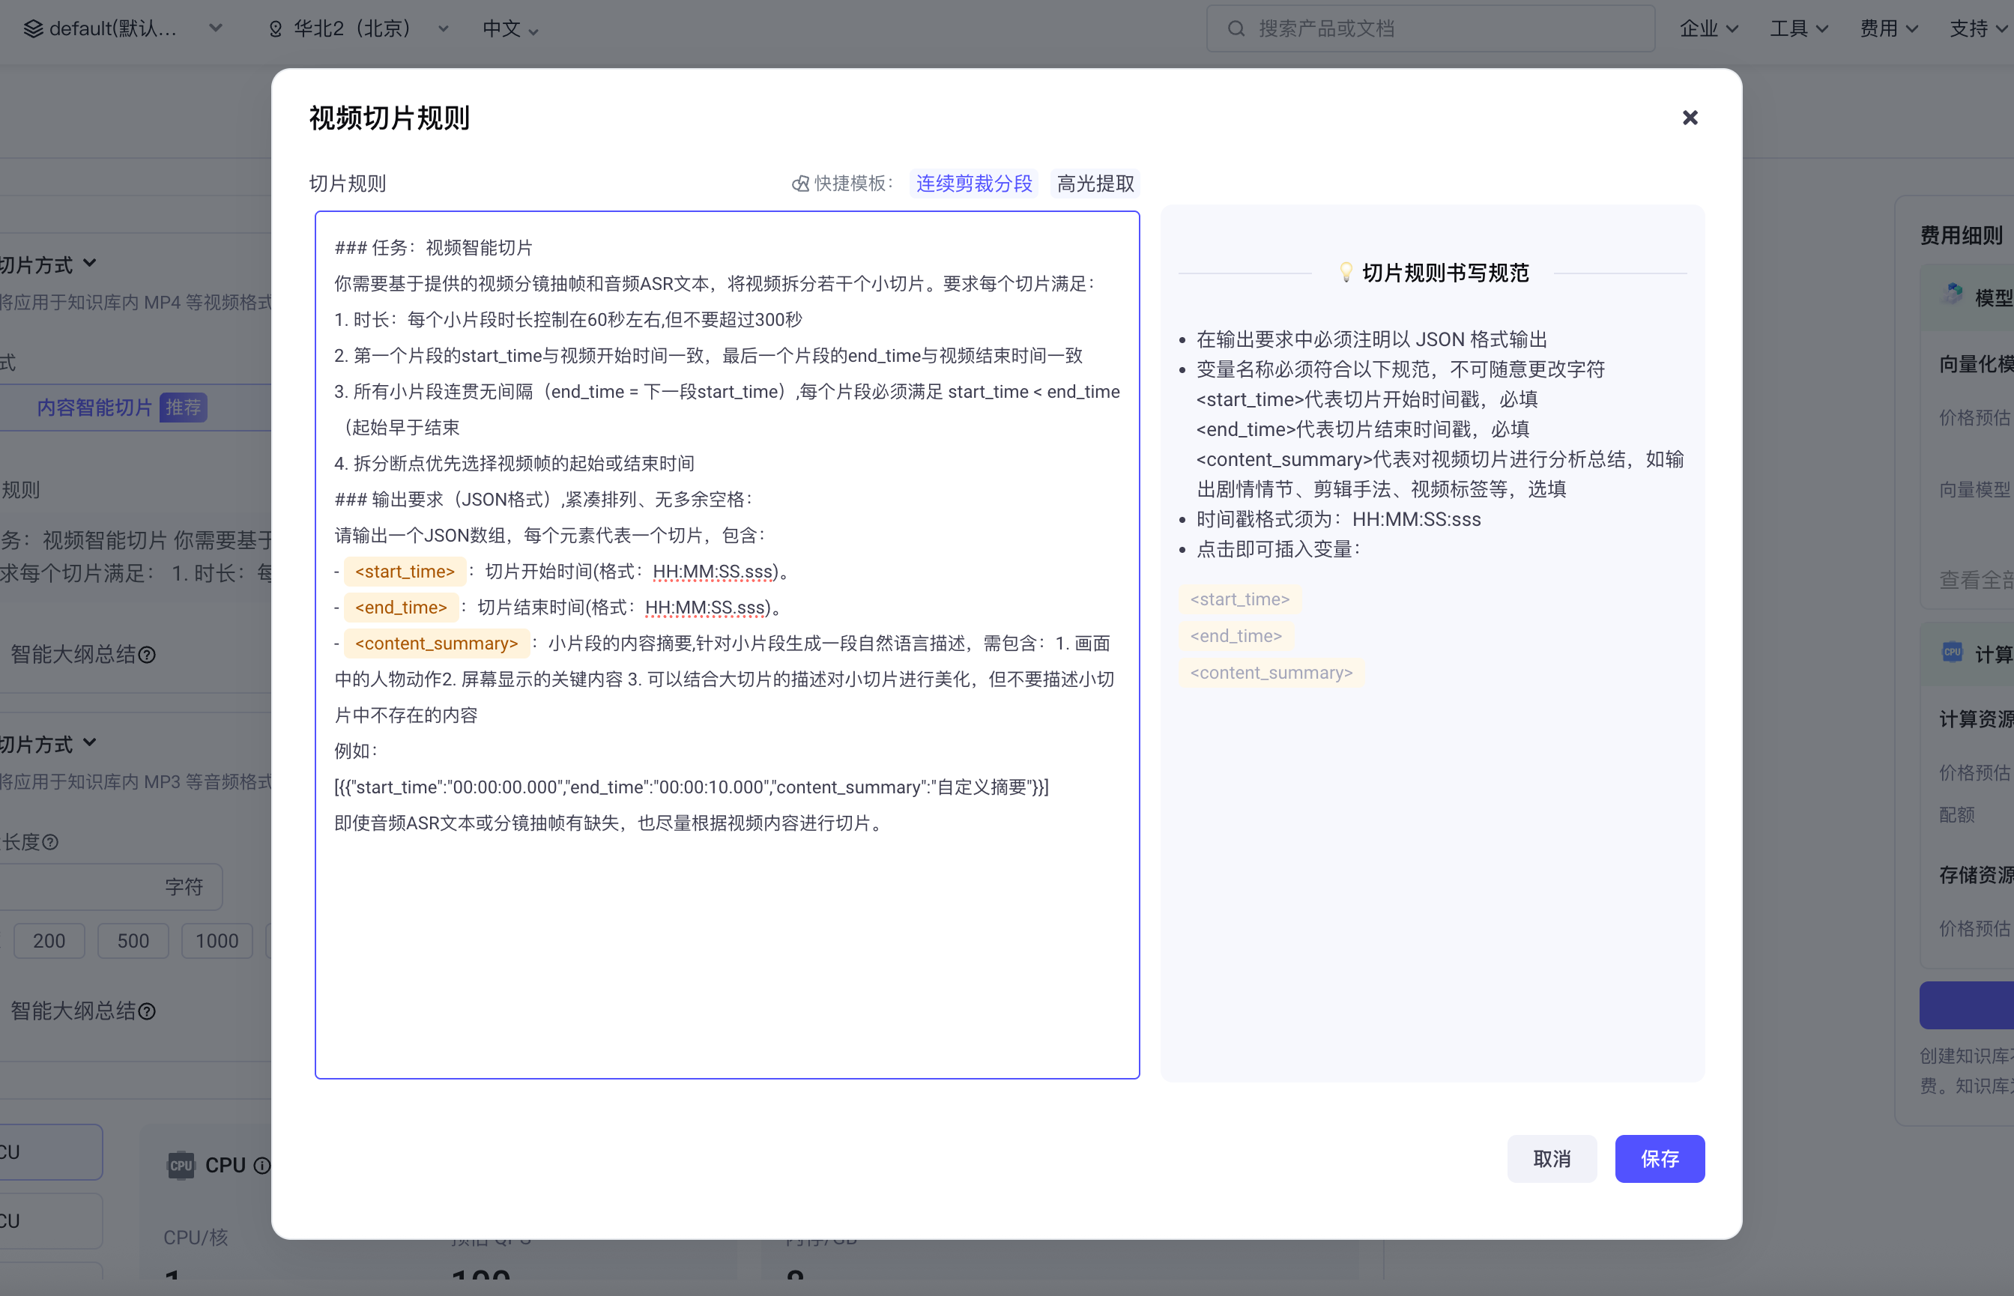Screen dimensions: 2014x1296
Task: Click inside the slice rule text editor
Action: click(x=728, y=645)
